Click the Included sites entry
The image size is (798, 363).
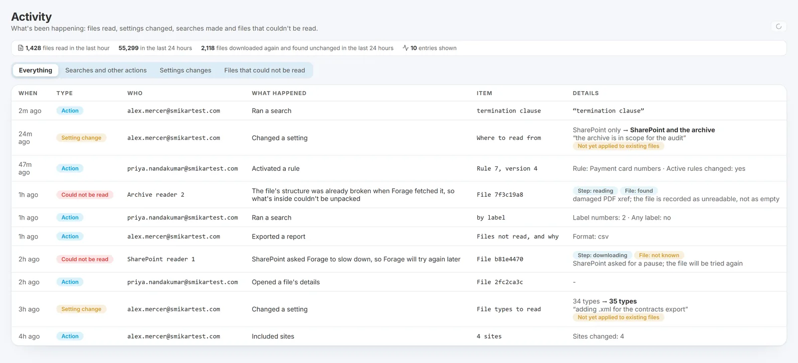point(273,337)
